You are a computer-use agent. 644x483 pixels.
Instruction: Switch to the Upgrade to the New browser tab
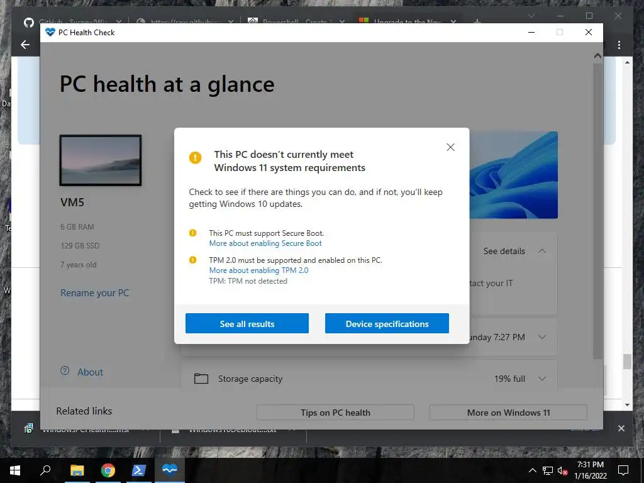click(407, 21)
